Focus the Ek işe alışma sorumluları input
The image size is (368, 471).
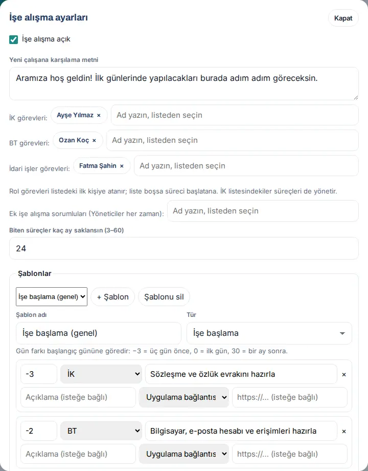(263, 211)
